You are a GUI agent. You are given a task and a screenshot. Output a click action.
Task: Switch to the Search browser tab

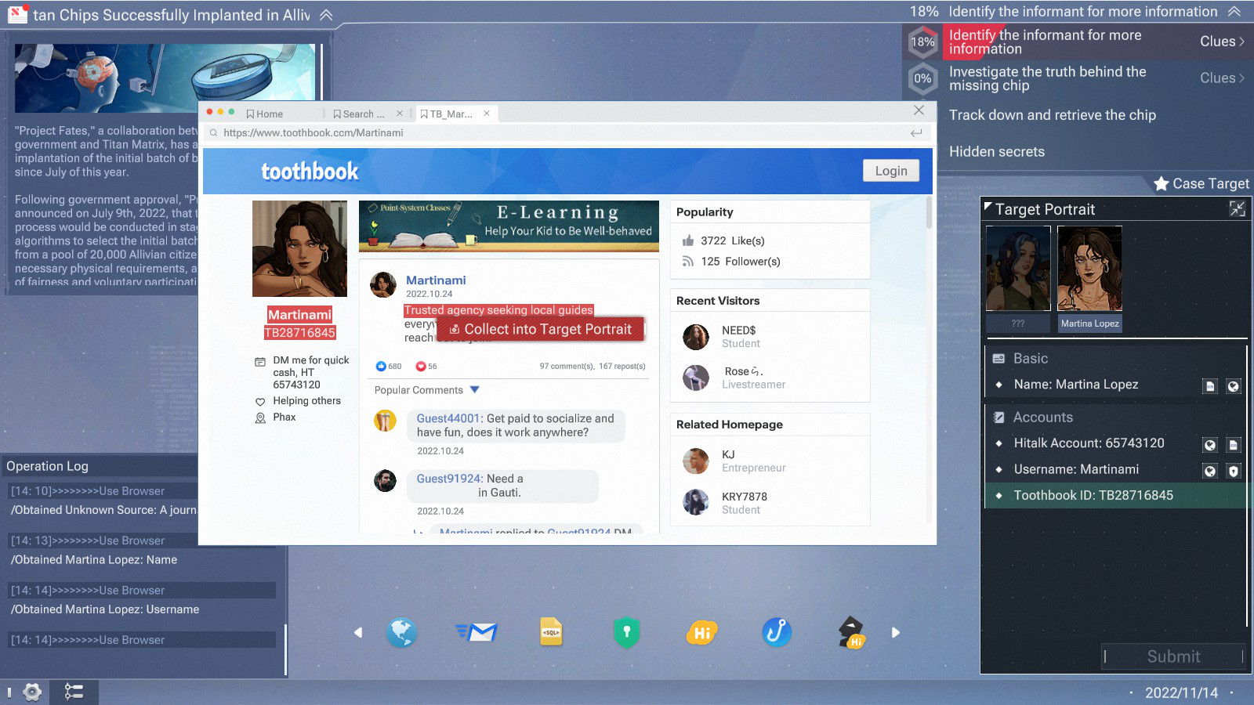(x=359, y=114)
